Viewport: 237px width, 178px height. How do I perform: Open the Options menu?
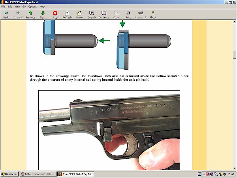click(32, 6)
